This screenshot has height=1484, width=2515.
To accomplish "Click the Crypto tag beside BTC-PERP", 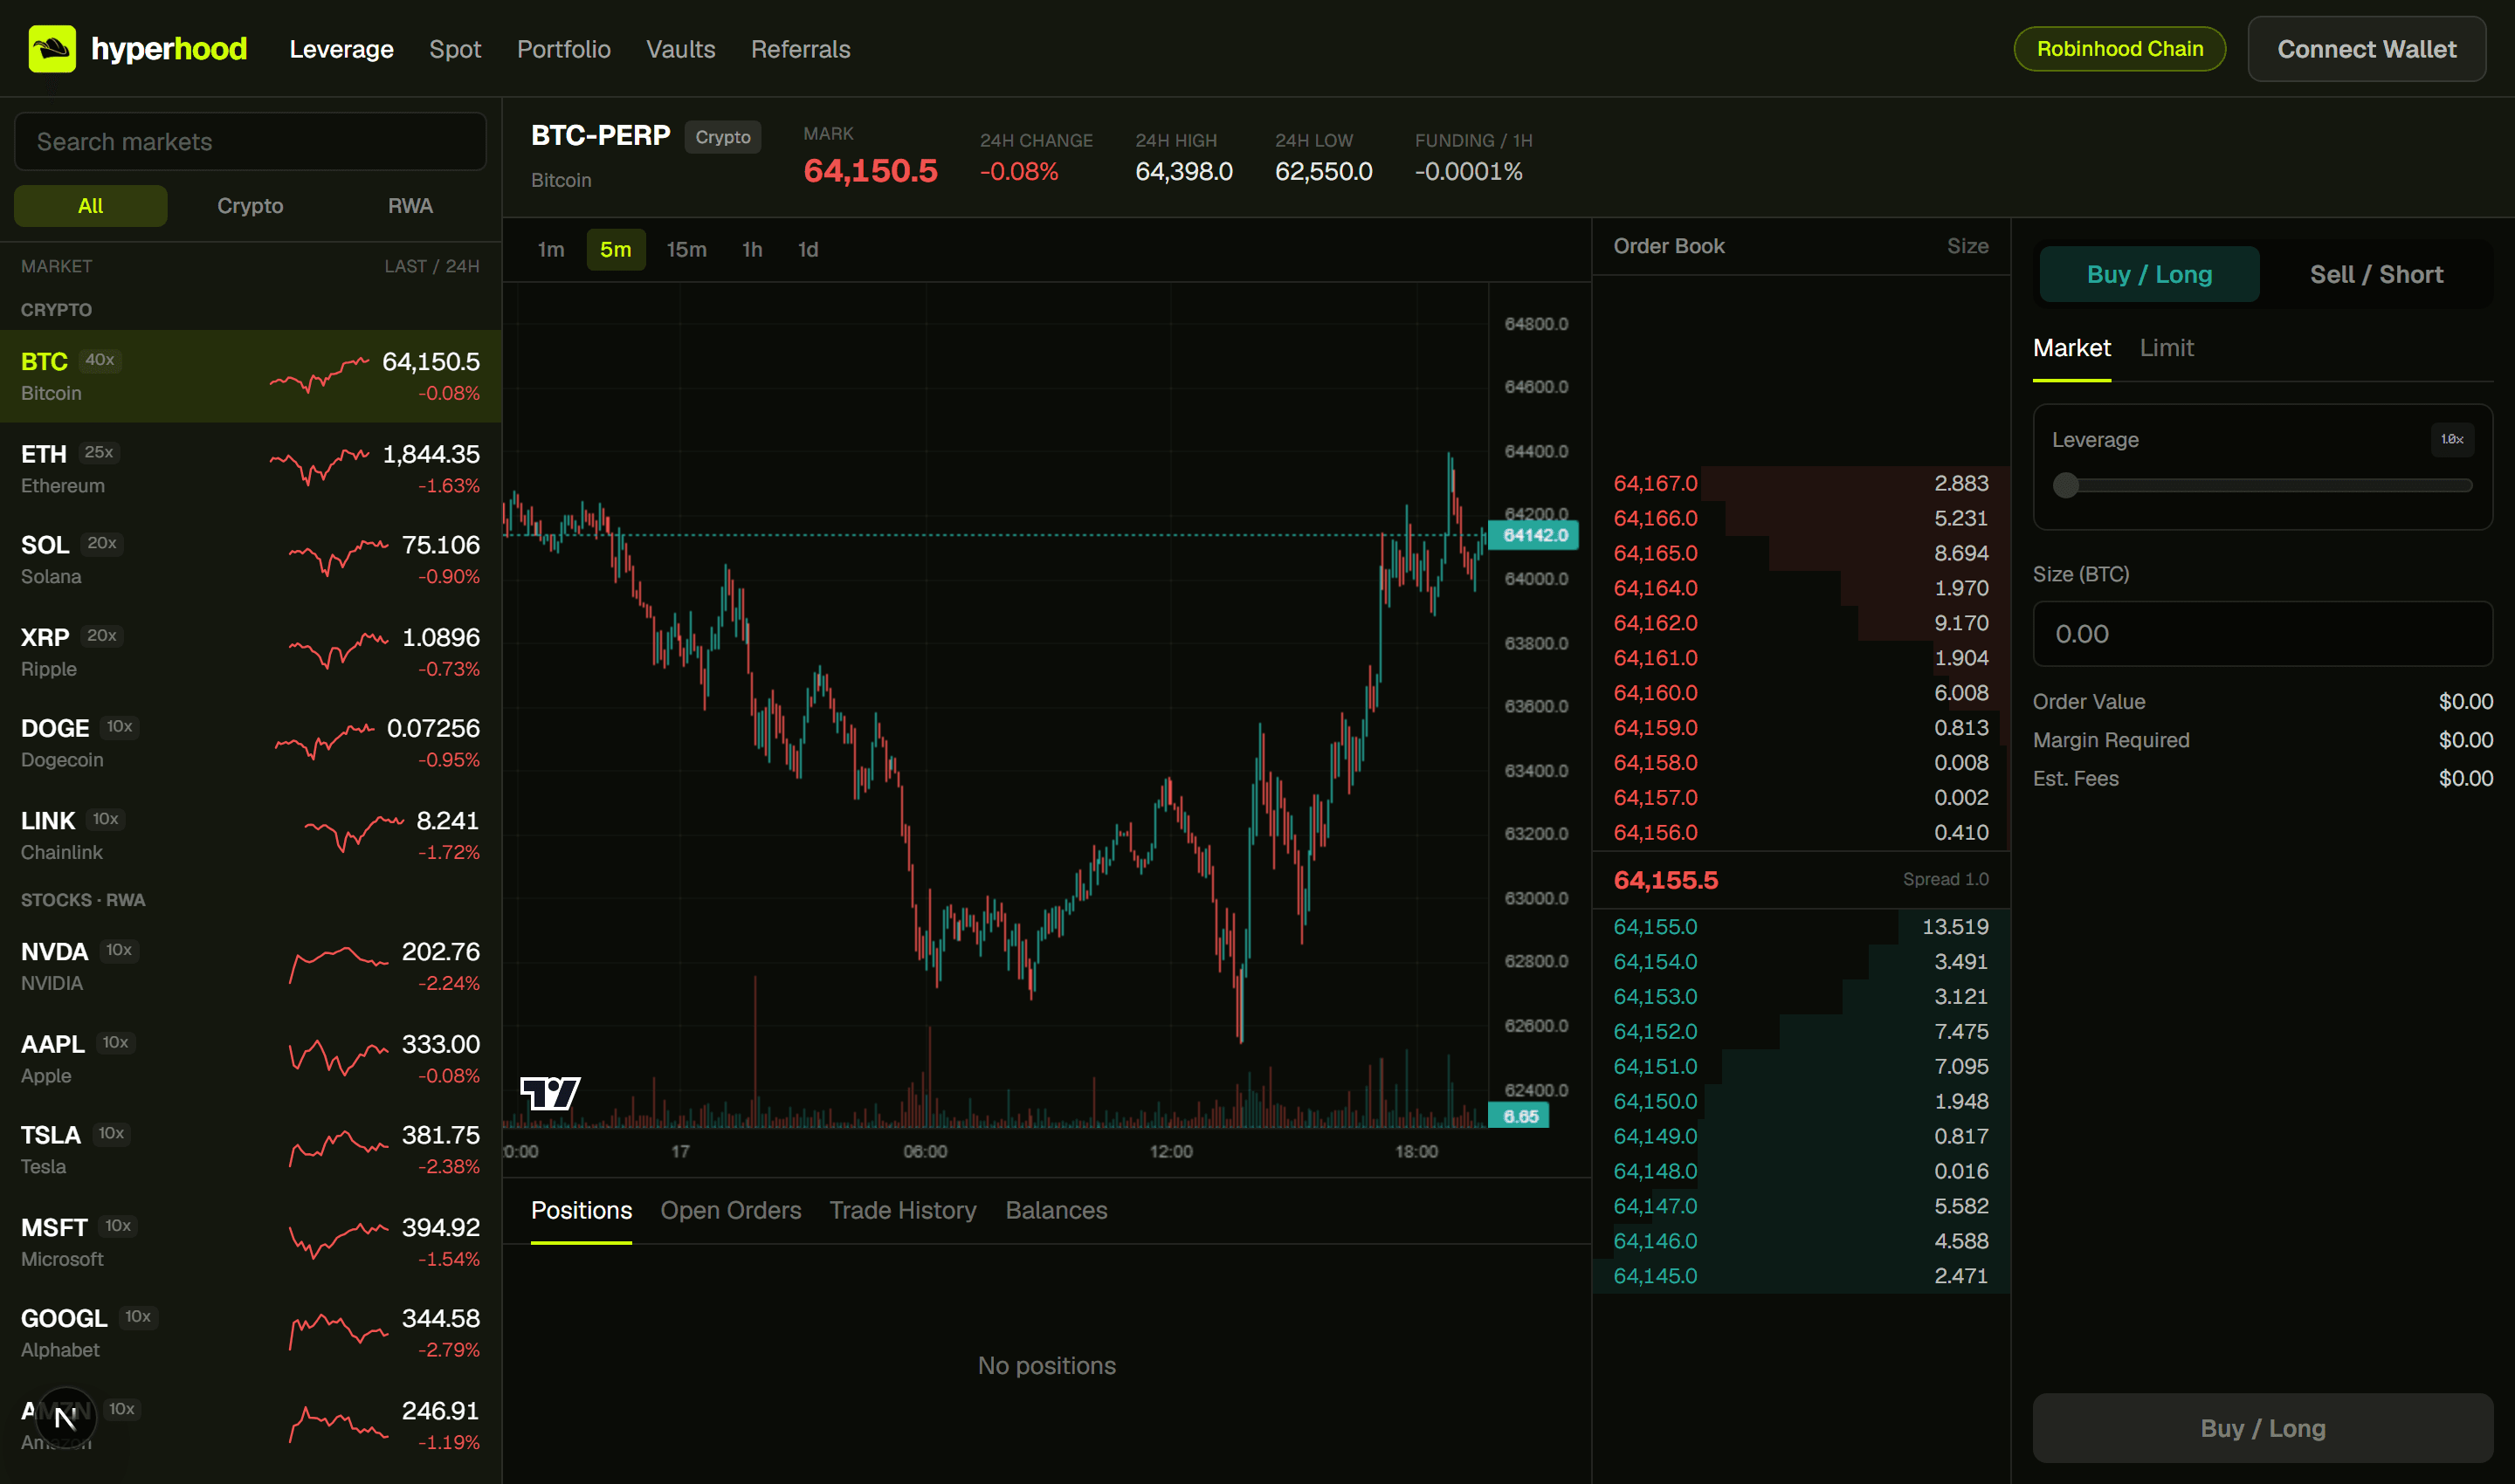I will pos(722,137).
